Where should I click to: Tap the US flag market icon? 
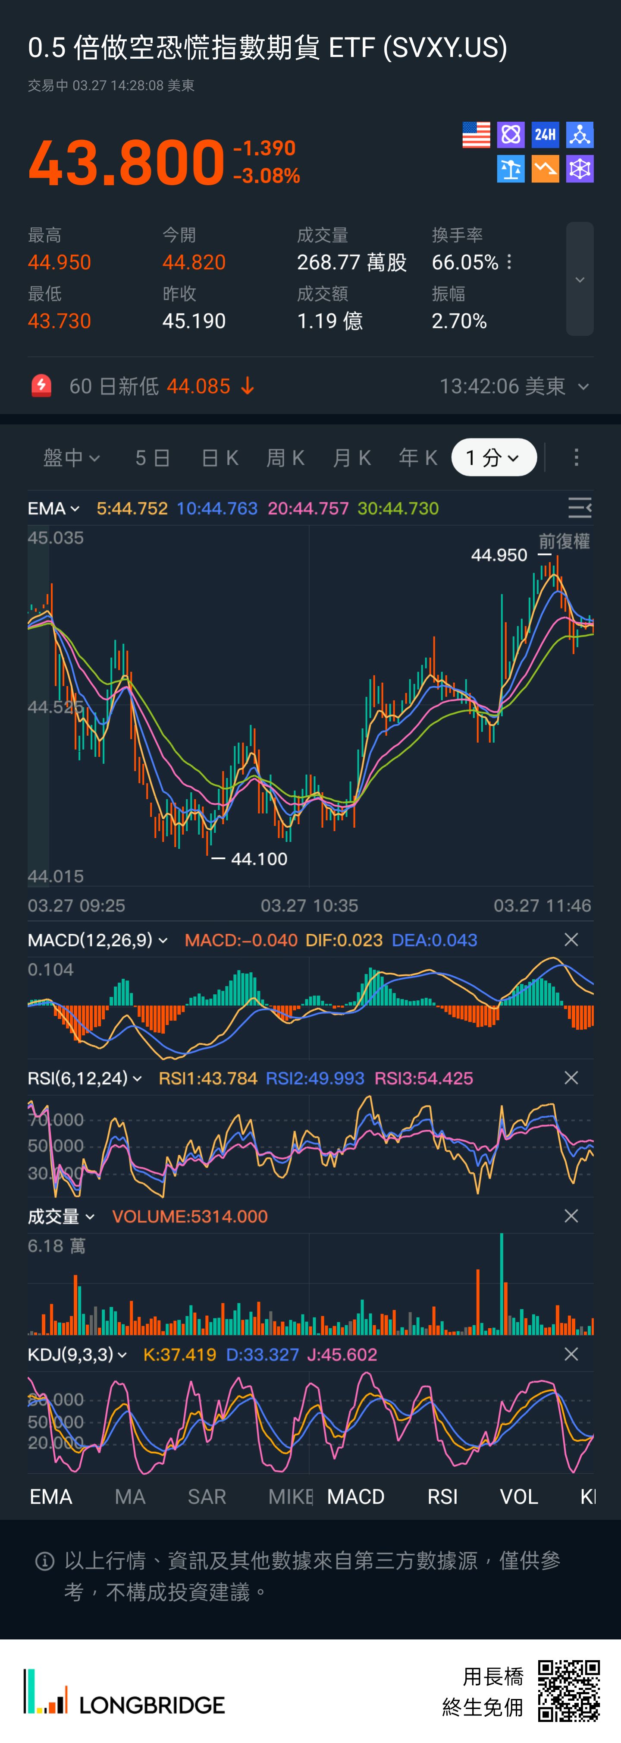point(476,135)
